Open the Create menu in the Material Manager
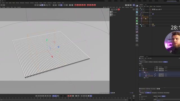 [113, 7]
